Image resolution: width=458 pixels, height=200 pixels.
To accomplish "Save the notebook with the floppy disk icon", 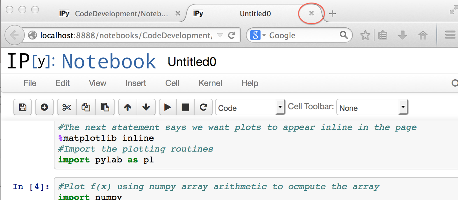I will click(23, 108).
